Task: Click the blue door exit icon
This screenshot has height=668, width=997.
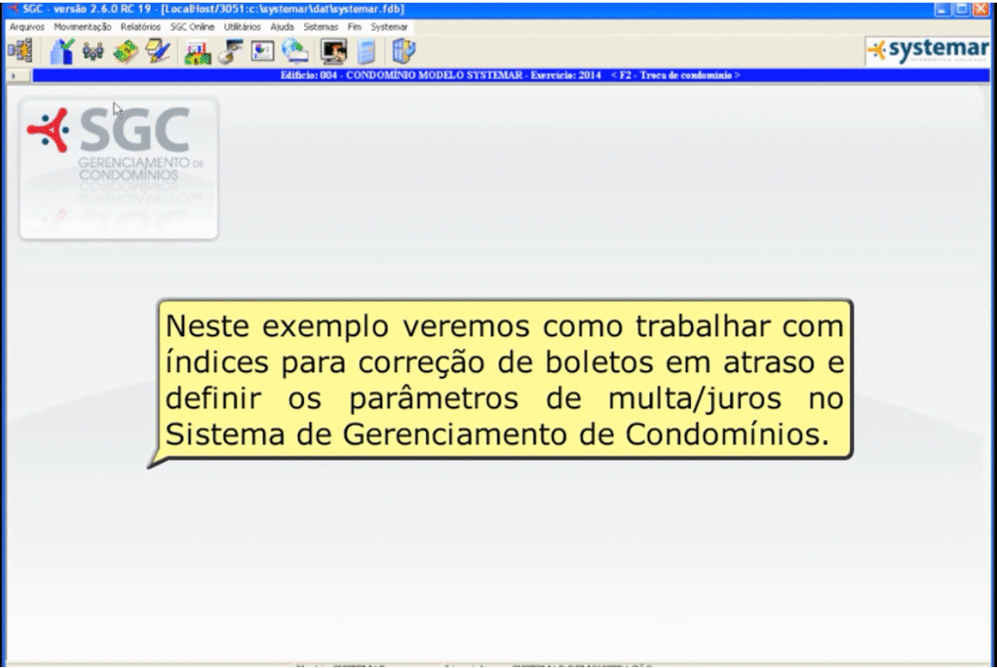Action: click(398, 52)
